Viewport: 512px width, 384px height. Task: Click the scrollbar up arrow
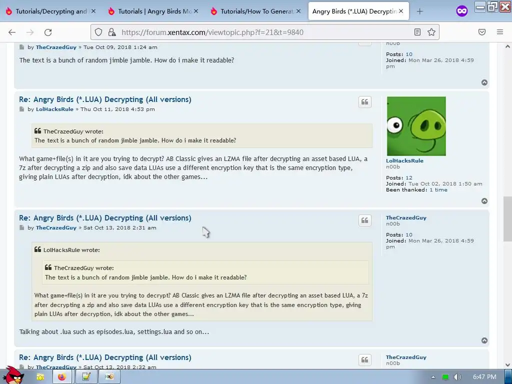[x=507, y=46]
